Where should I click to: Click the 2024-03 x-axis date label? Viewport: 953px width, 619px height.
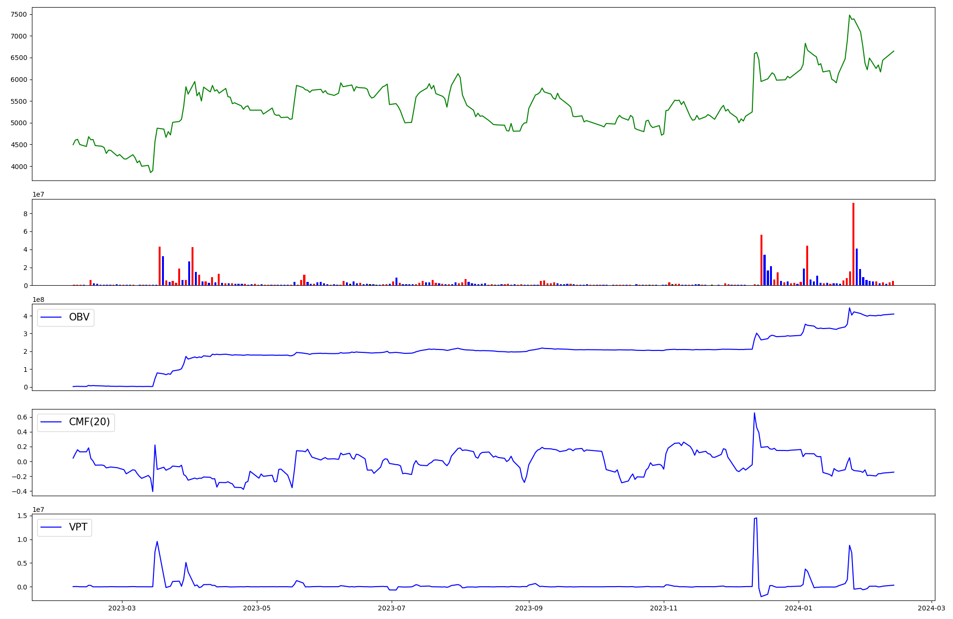click(x=931, y=608)
